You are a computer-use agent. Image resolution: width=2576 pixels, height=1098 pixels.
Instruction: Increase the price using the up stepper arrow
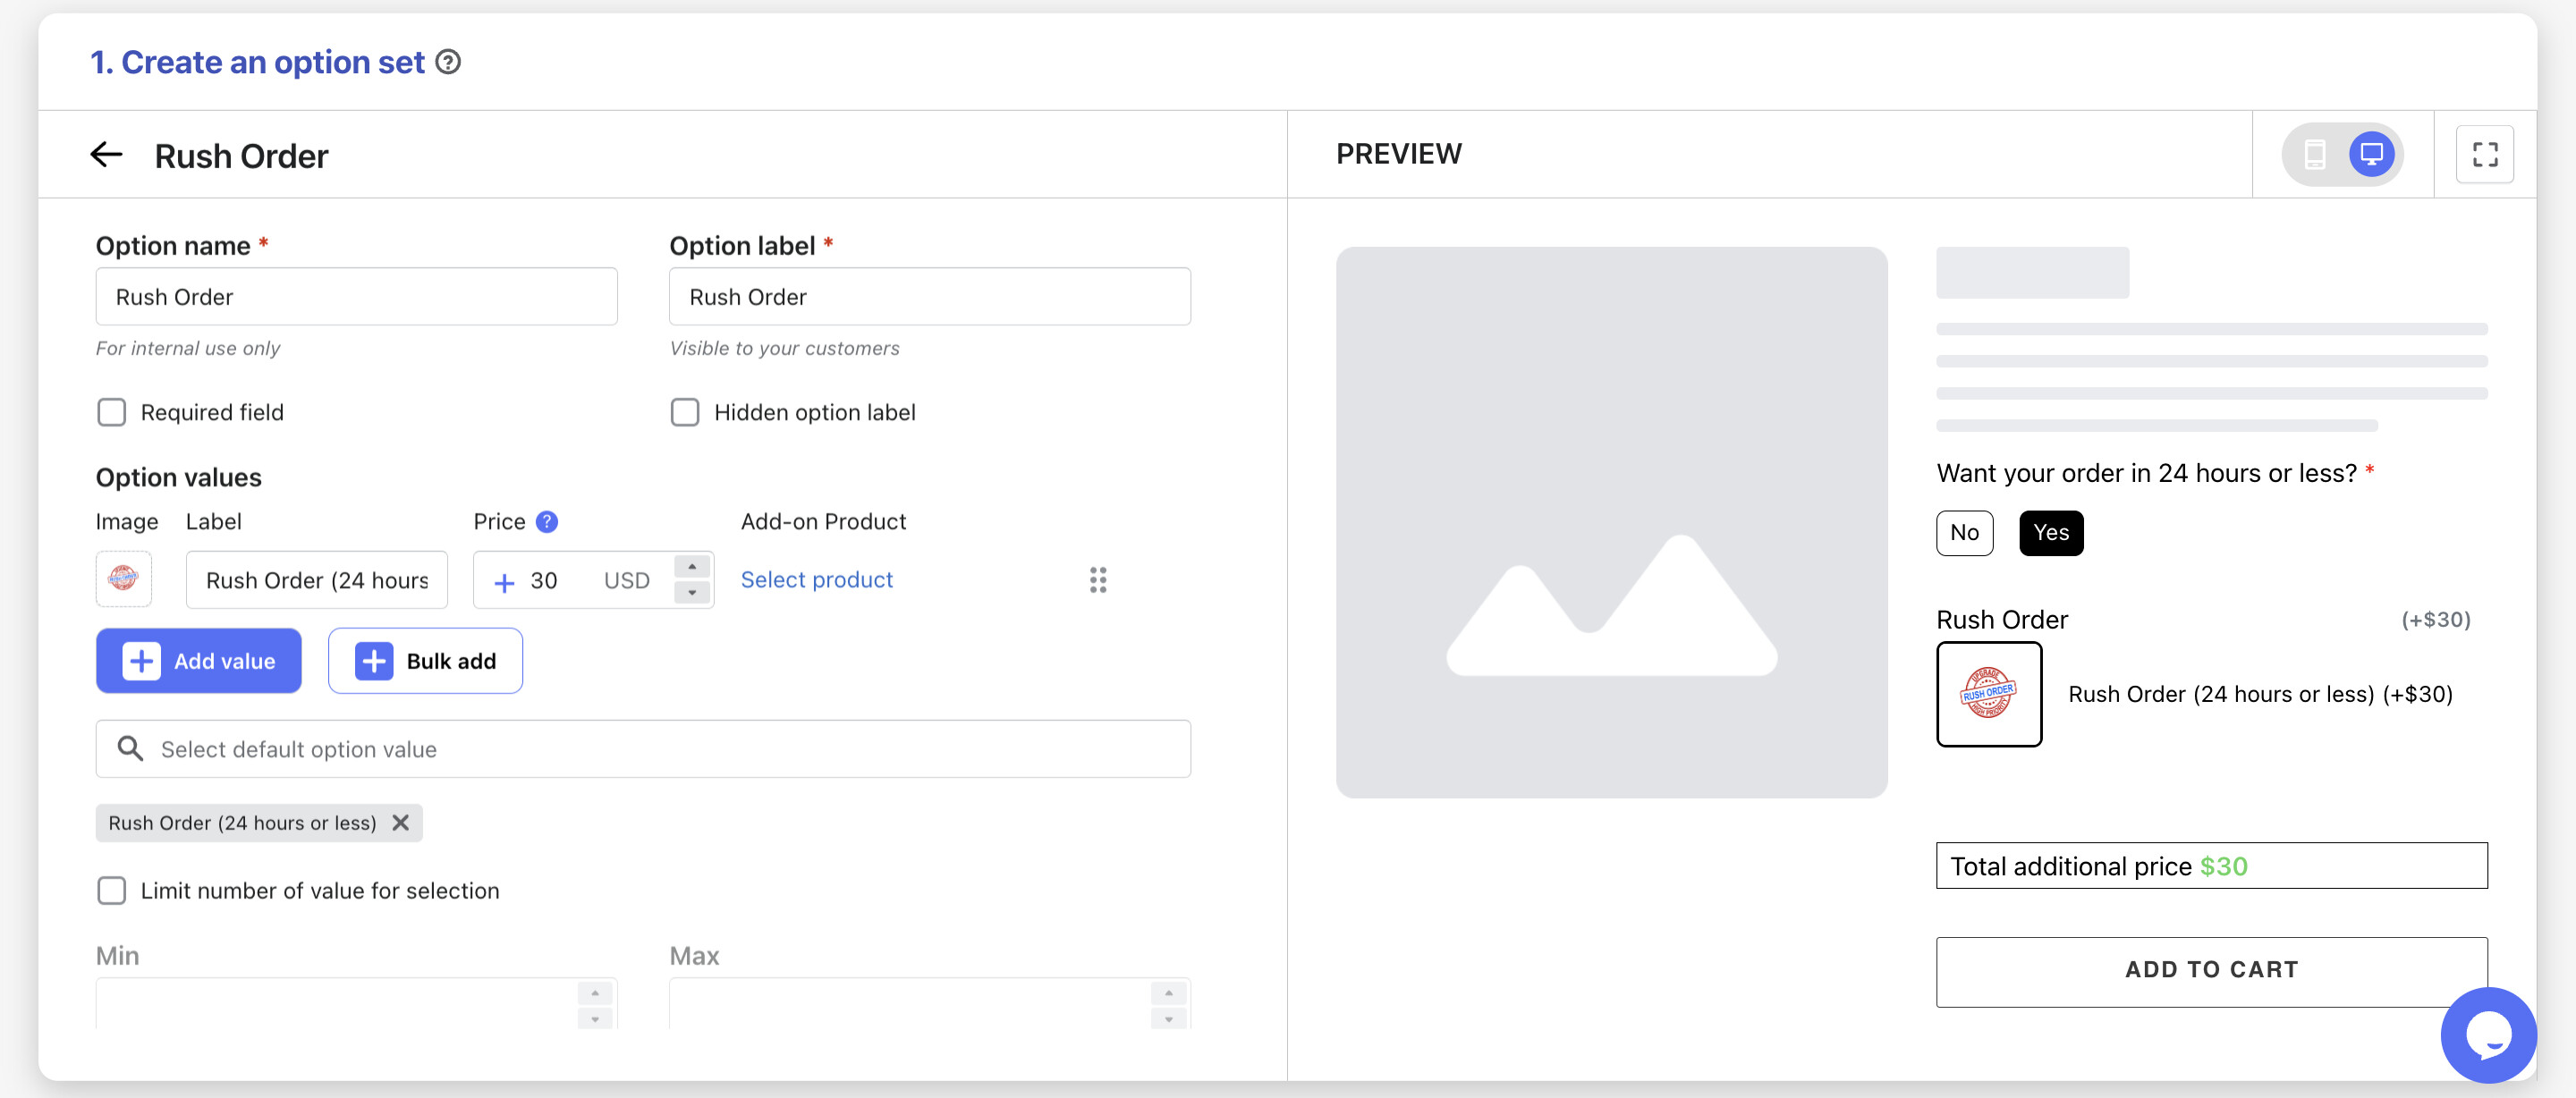click(692, 567)
